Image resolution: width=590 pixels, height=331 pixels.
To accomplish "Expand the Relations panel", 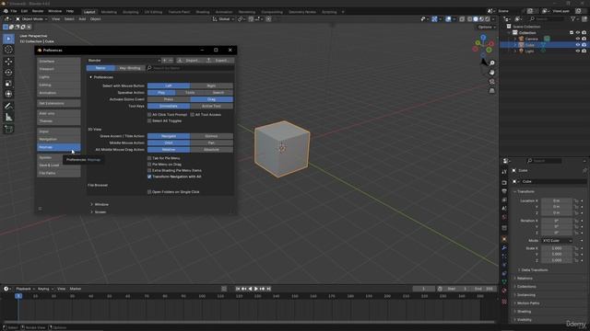I will tap(525, 279).
